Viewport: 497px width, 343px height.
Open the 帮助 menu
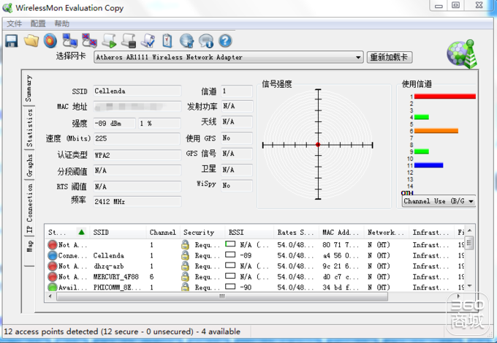(x=62, y=23)
